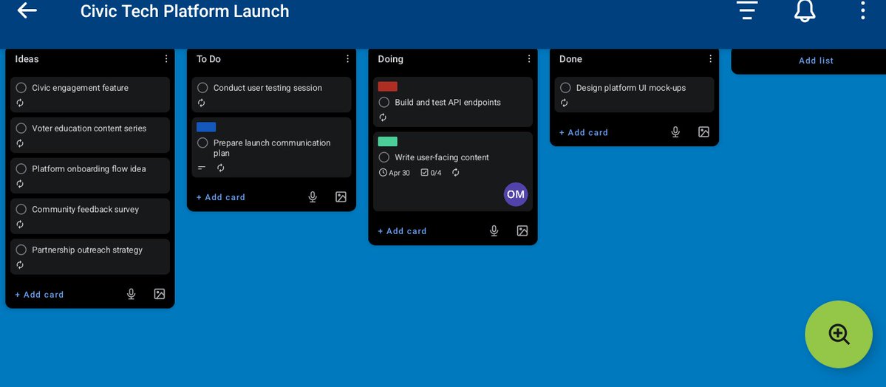Tap the green zoom floating button
The image size is (886, 387).
coord(839,335)
